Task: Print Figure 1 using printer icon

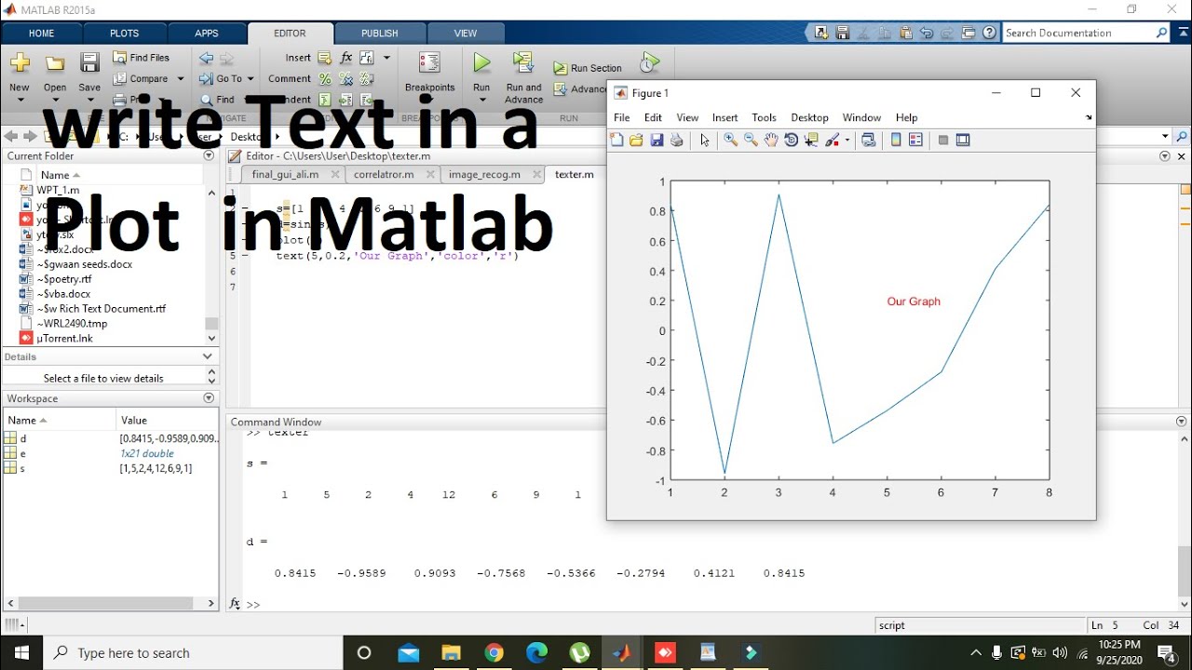Action: [x=677, y=140]
